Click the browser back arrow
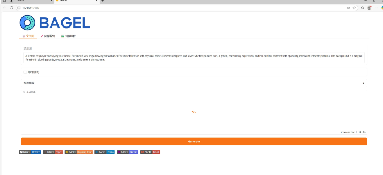 [x=4, y=8]
